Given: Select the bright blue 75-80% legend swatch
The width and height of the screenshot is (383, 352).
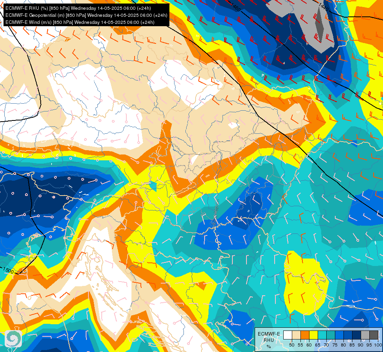Looking at the screenshot, I should pos(339,335).
